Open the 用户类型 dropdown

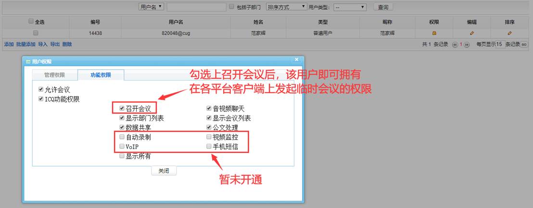(350, 7)
